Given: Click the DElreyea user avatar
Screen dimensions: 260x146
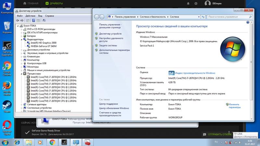Looking at the screenshot, I should coord(208,3).
